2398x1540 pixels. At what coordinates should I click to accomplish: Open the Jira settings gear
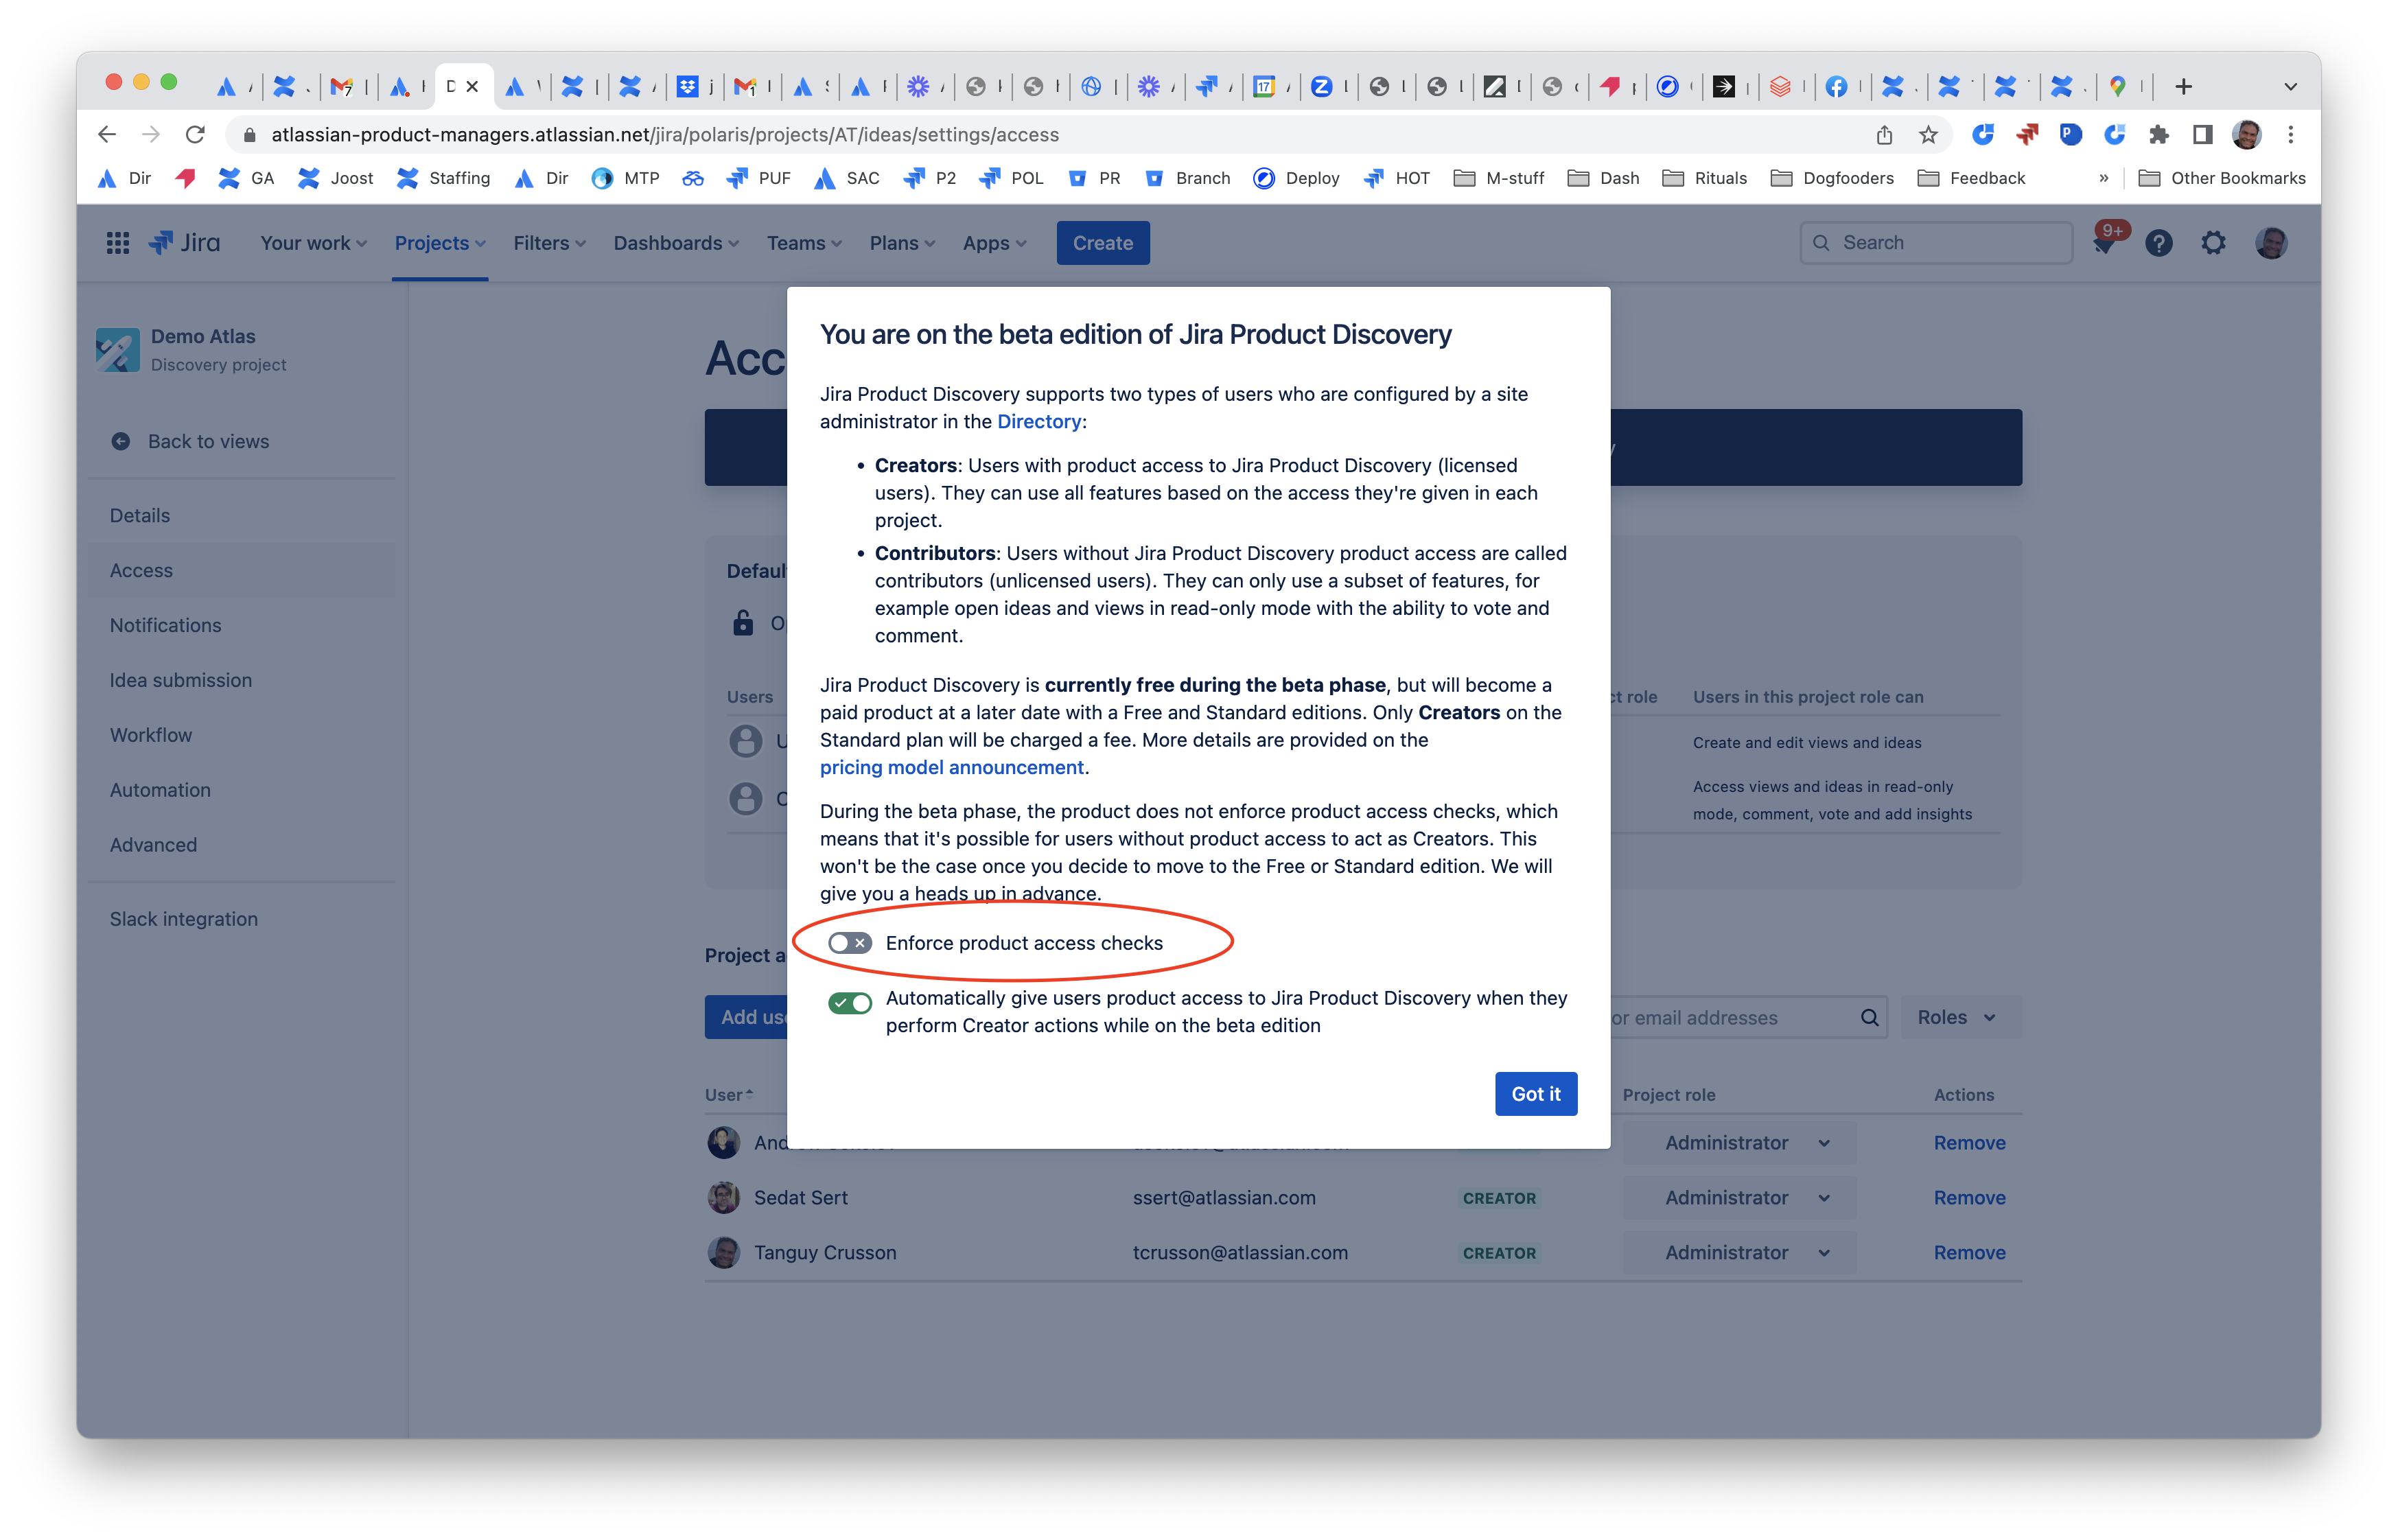coord(2213,242)
